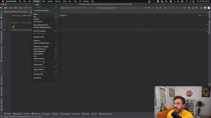The height and width of the screenshot is (118, 211).
Task: Switch to GetRandomQuoteUseCase.kt editor tab
Action: point(16,12)
